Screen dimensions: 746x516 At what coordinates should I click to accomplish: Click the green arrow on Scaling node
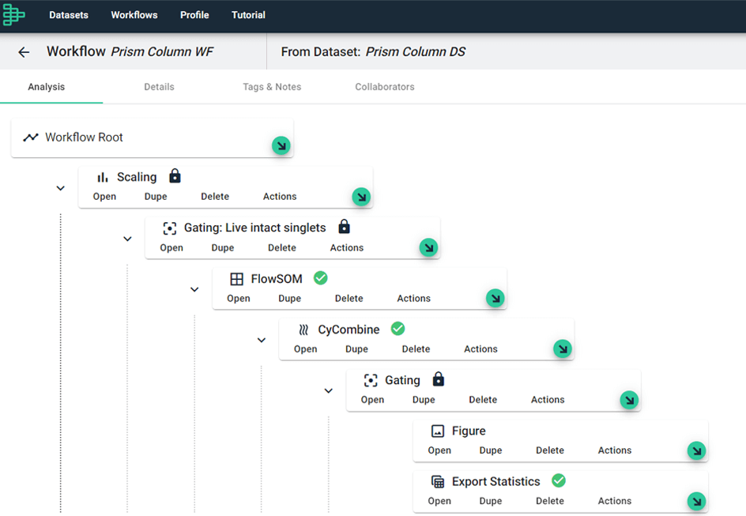[x=361, y=197]
